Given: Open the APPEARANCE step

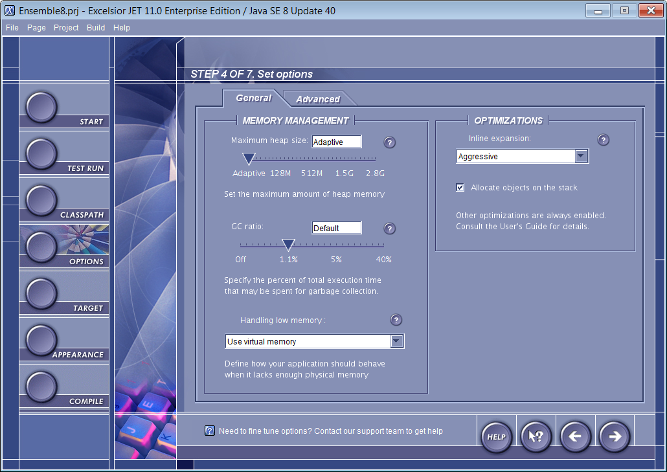Looking at the screenshot, I should 41,341.
